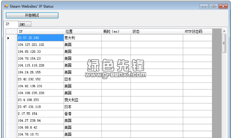Maximize the Steam Websites' IP Status window

click(x=213, y=6)
